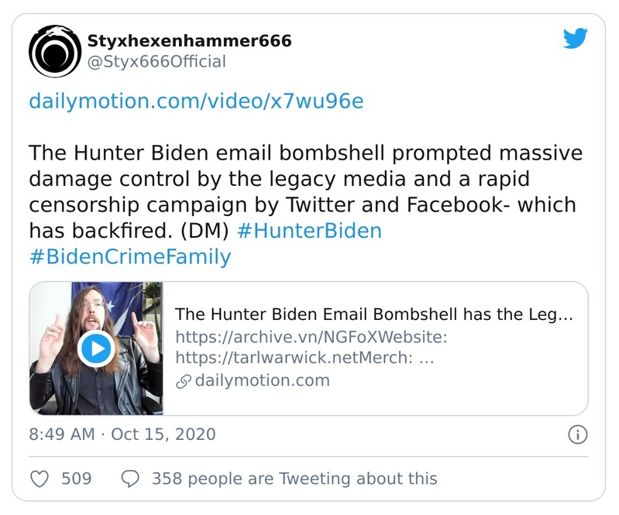Open the 8:49 AM · Oct 15, 2020 timestamp
The height and width of the screenshot is (515, 619).
pos(122,434)
